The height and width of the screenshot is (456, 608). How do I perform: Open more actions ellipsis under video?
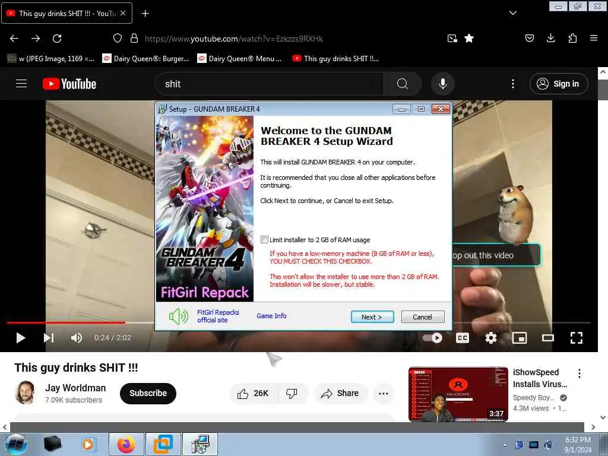384,393
